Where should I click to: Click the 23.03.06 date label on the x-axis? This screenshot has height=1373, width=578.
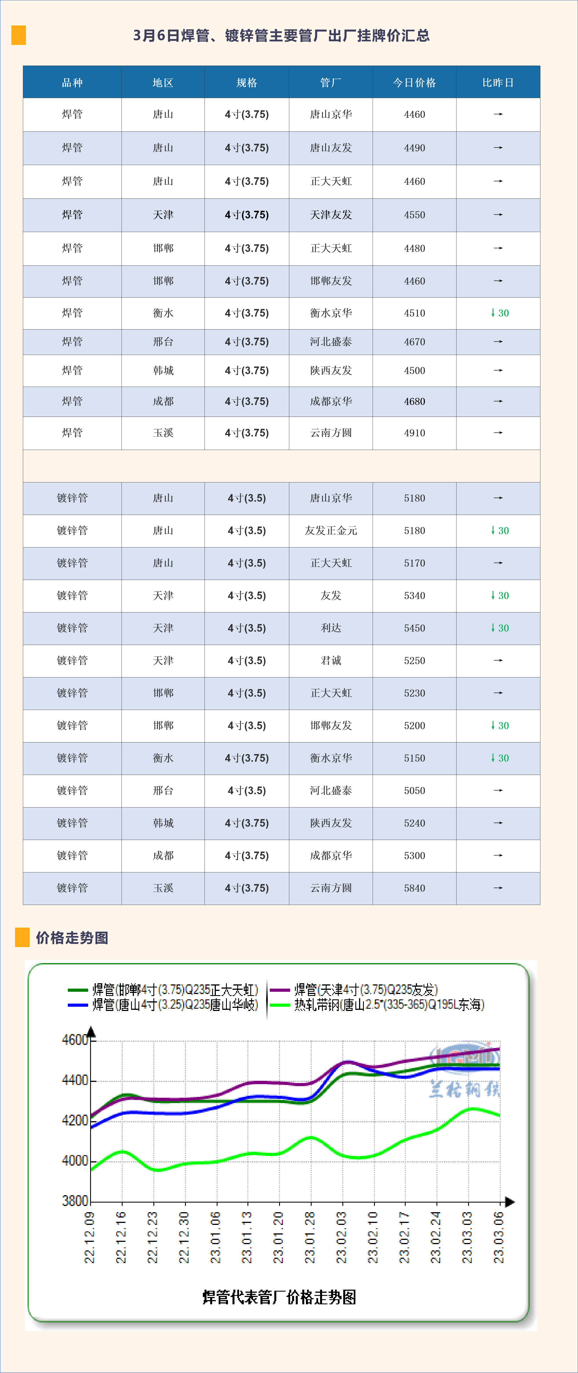click(x=499, y=1237)
